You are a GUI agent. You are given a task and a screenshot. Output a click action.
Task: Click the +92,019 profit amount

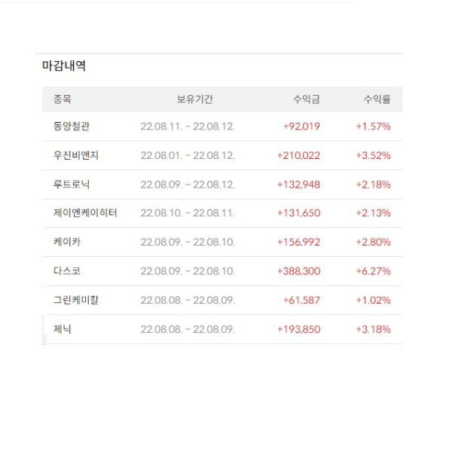[x=301, y=126]
